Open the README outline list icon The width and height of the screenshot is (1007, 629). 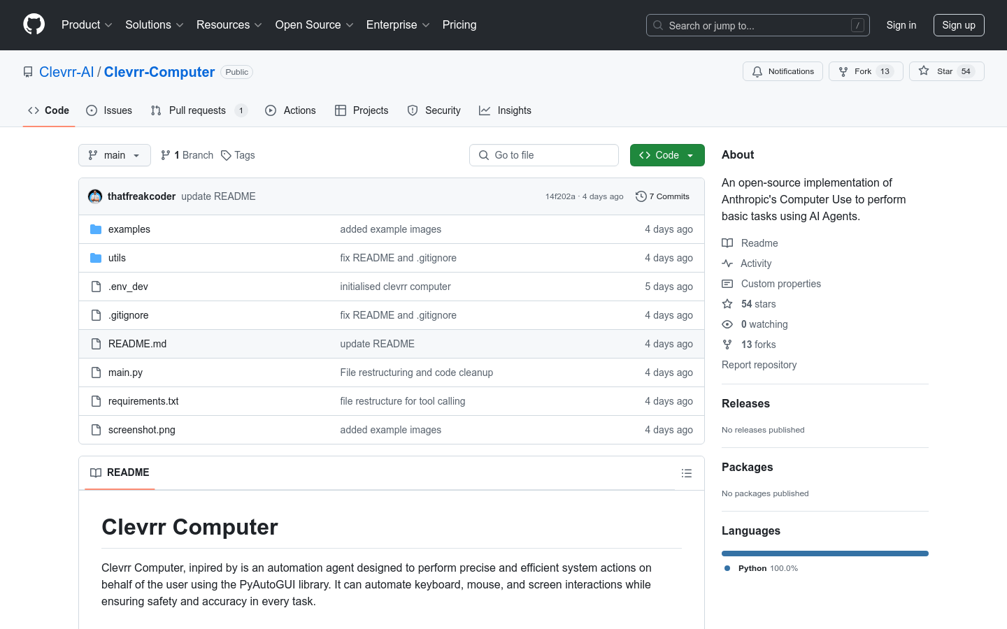click(687, 473)
